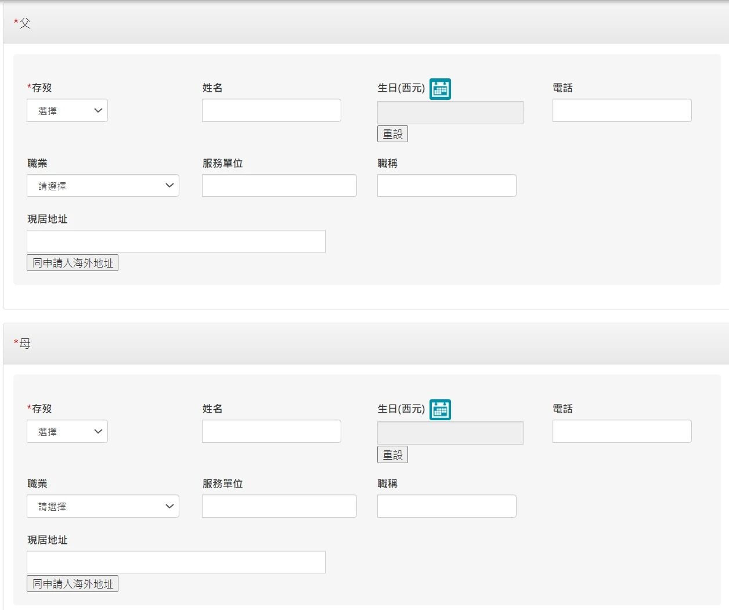Click the mother's 電話 input box
This screenshot has width=729, height=610.
pyautogui.click(x=622, y=431)
